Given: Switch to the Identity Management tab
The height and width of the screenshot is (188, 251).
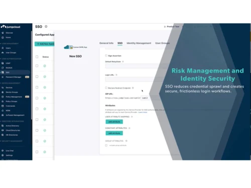Looking at the screenshot, I should tap(139, 43).
